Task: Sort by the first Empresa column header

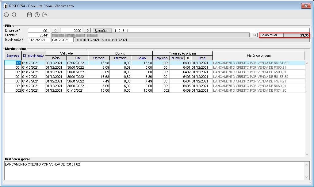Action: pyautogui.click(x=13, y=56)
